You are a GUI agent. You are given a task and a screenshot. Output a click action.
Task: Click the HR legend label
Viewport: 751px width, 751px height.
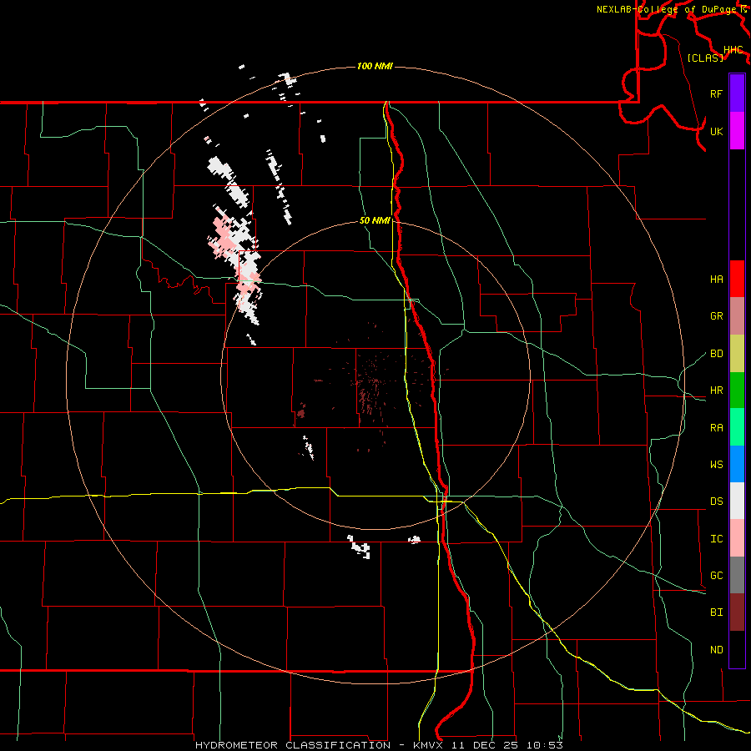point(716,391)
